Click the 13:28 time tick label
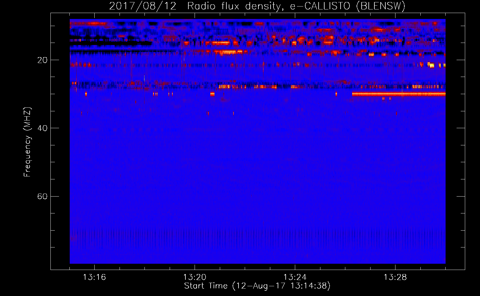The image size is (480, 296). [395, 277]
